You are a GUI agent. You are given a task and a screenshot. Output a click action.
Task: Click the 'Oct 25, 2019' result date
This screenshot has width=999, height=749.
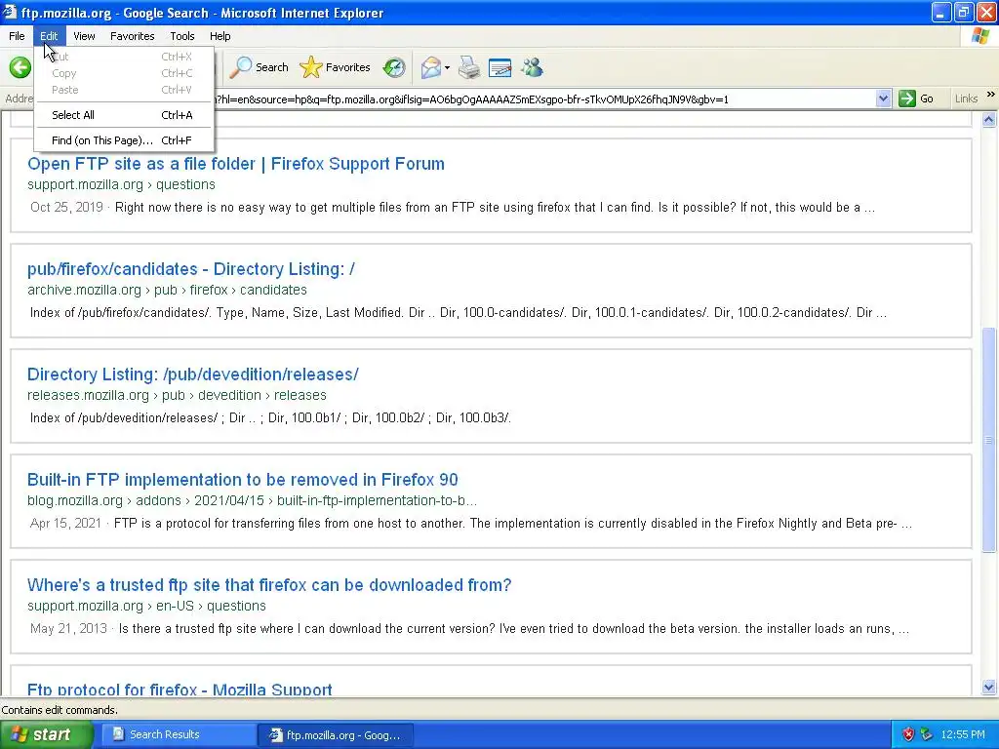point(66,207)
